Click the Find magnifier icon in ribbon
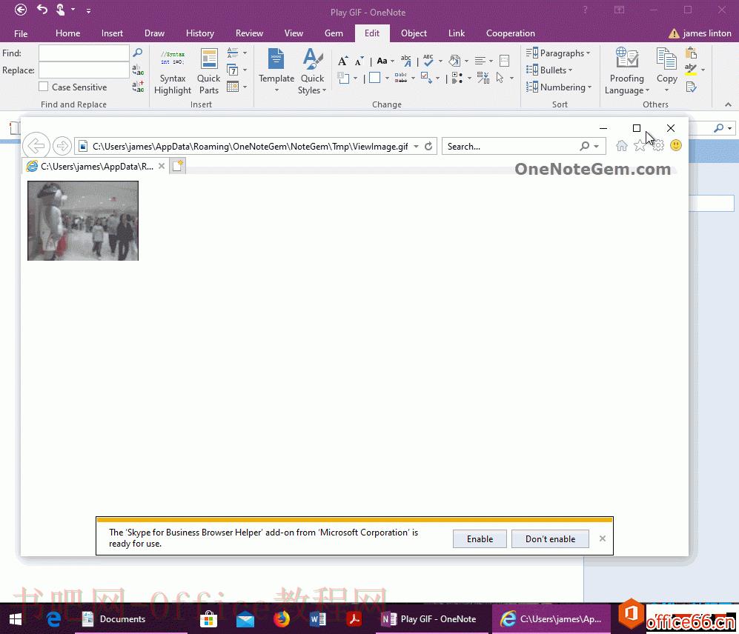 point(138,53)
